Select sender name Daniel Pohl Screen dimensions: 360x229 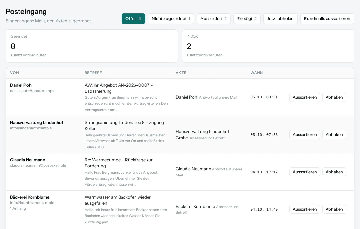point(21,85)
